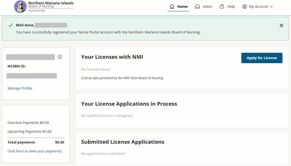
Task: Open the My Account menu label
Action: tap(259, 7)
